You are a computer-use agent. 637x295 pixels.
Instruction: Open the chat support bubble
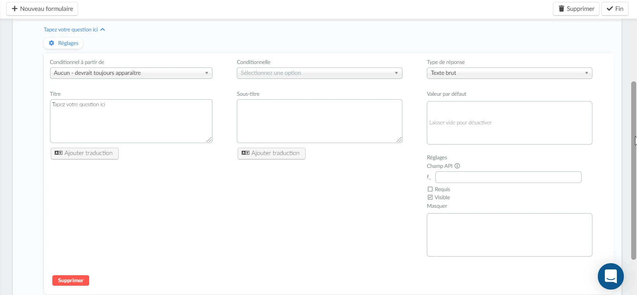[x=611, y=276]
